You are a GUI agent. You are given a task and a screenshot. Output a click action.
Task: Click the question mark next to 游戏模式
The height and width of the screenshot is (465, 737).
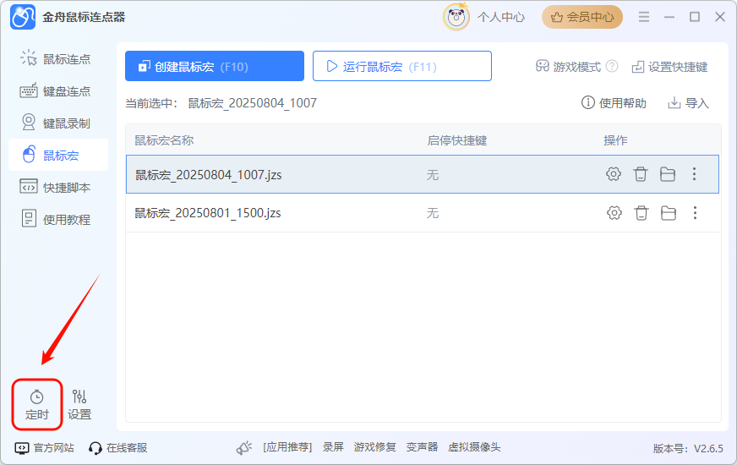(612, 66)
